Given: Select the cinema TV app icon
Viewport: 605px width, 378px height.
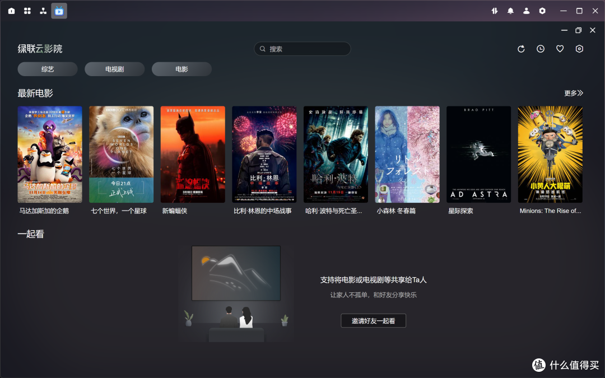Looking at the screenshot, I should pos(59,11).
